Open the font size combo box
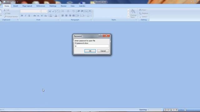Screen dimensions: 200x112 [44, 11]
